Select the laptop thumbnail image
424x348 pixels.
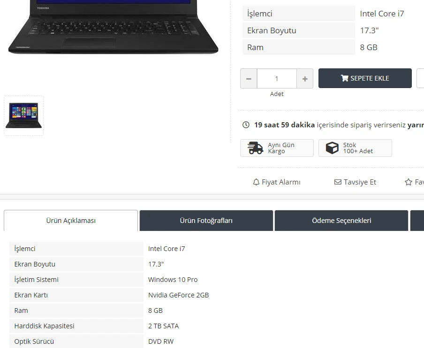[x=24, y=116]
